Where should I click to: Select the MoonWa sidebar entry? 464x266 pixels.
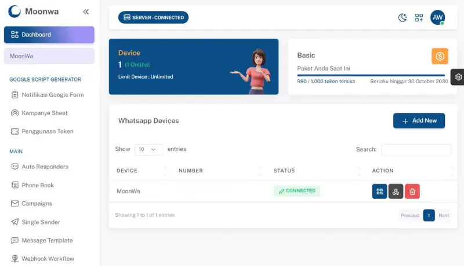click(49, 56)
